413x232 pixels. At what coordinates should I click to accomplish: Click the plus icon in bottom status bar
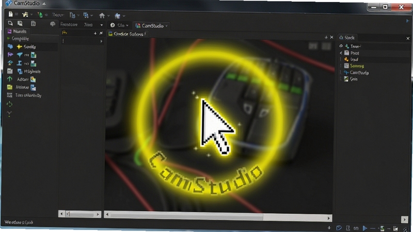pyautogui.click(x=329, y=227)
